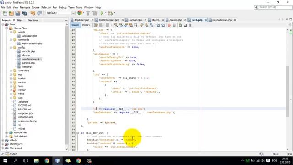Click the Open Project toolbar icon

point(18,13)
